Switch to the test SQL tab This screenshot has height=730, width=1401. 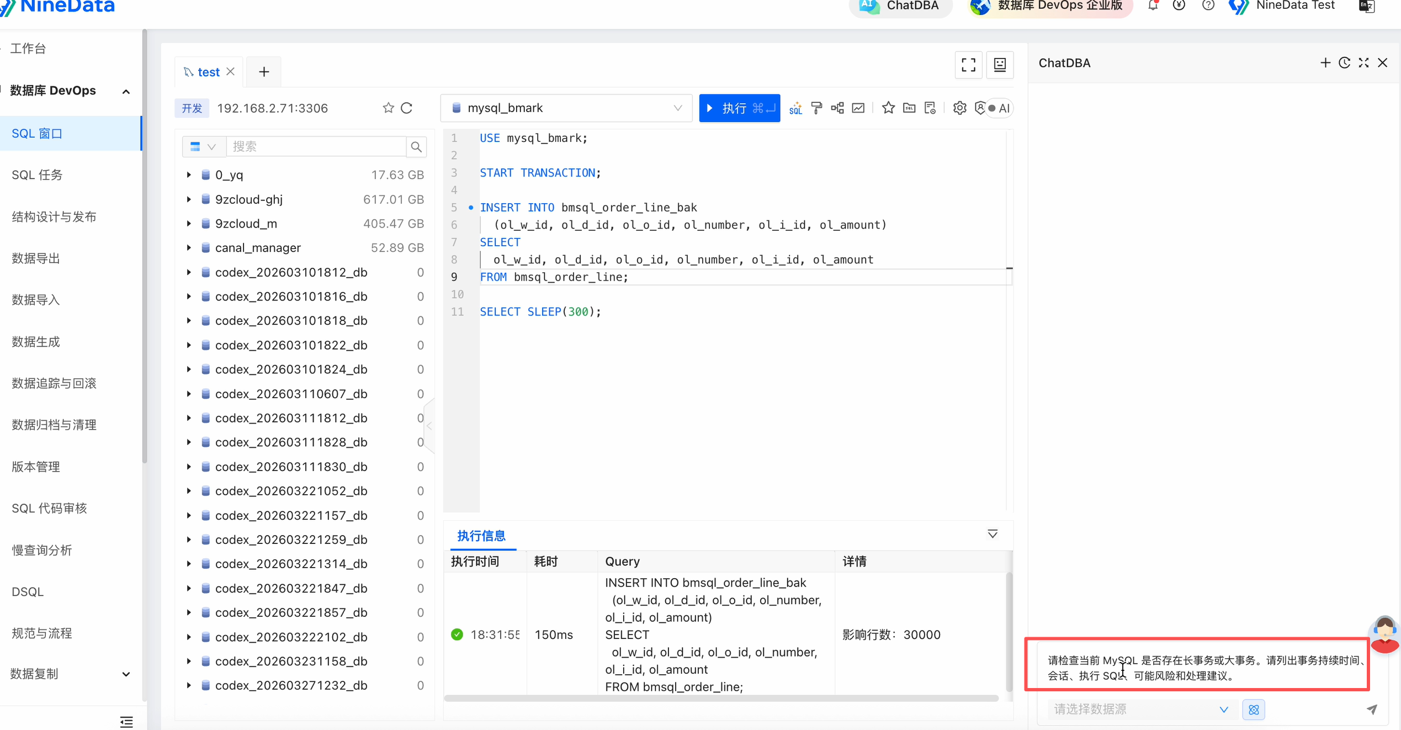pos(208,72)
